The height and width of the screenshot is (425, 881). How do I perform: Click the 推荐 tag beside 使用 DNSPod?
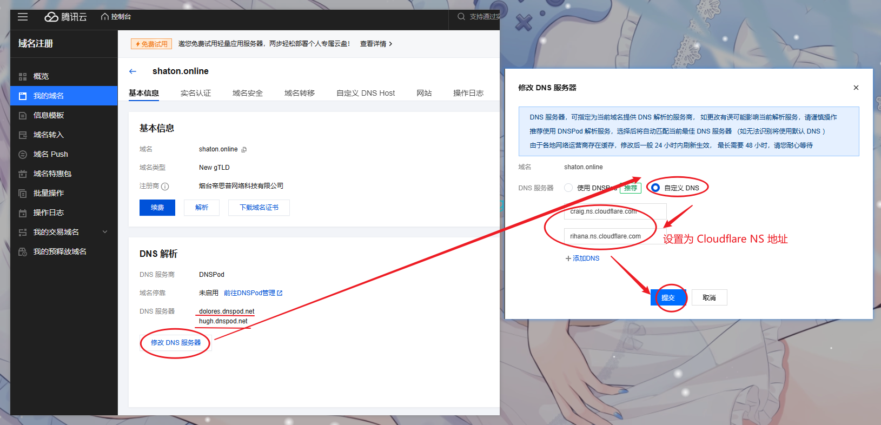[631, 188]
